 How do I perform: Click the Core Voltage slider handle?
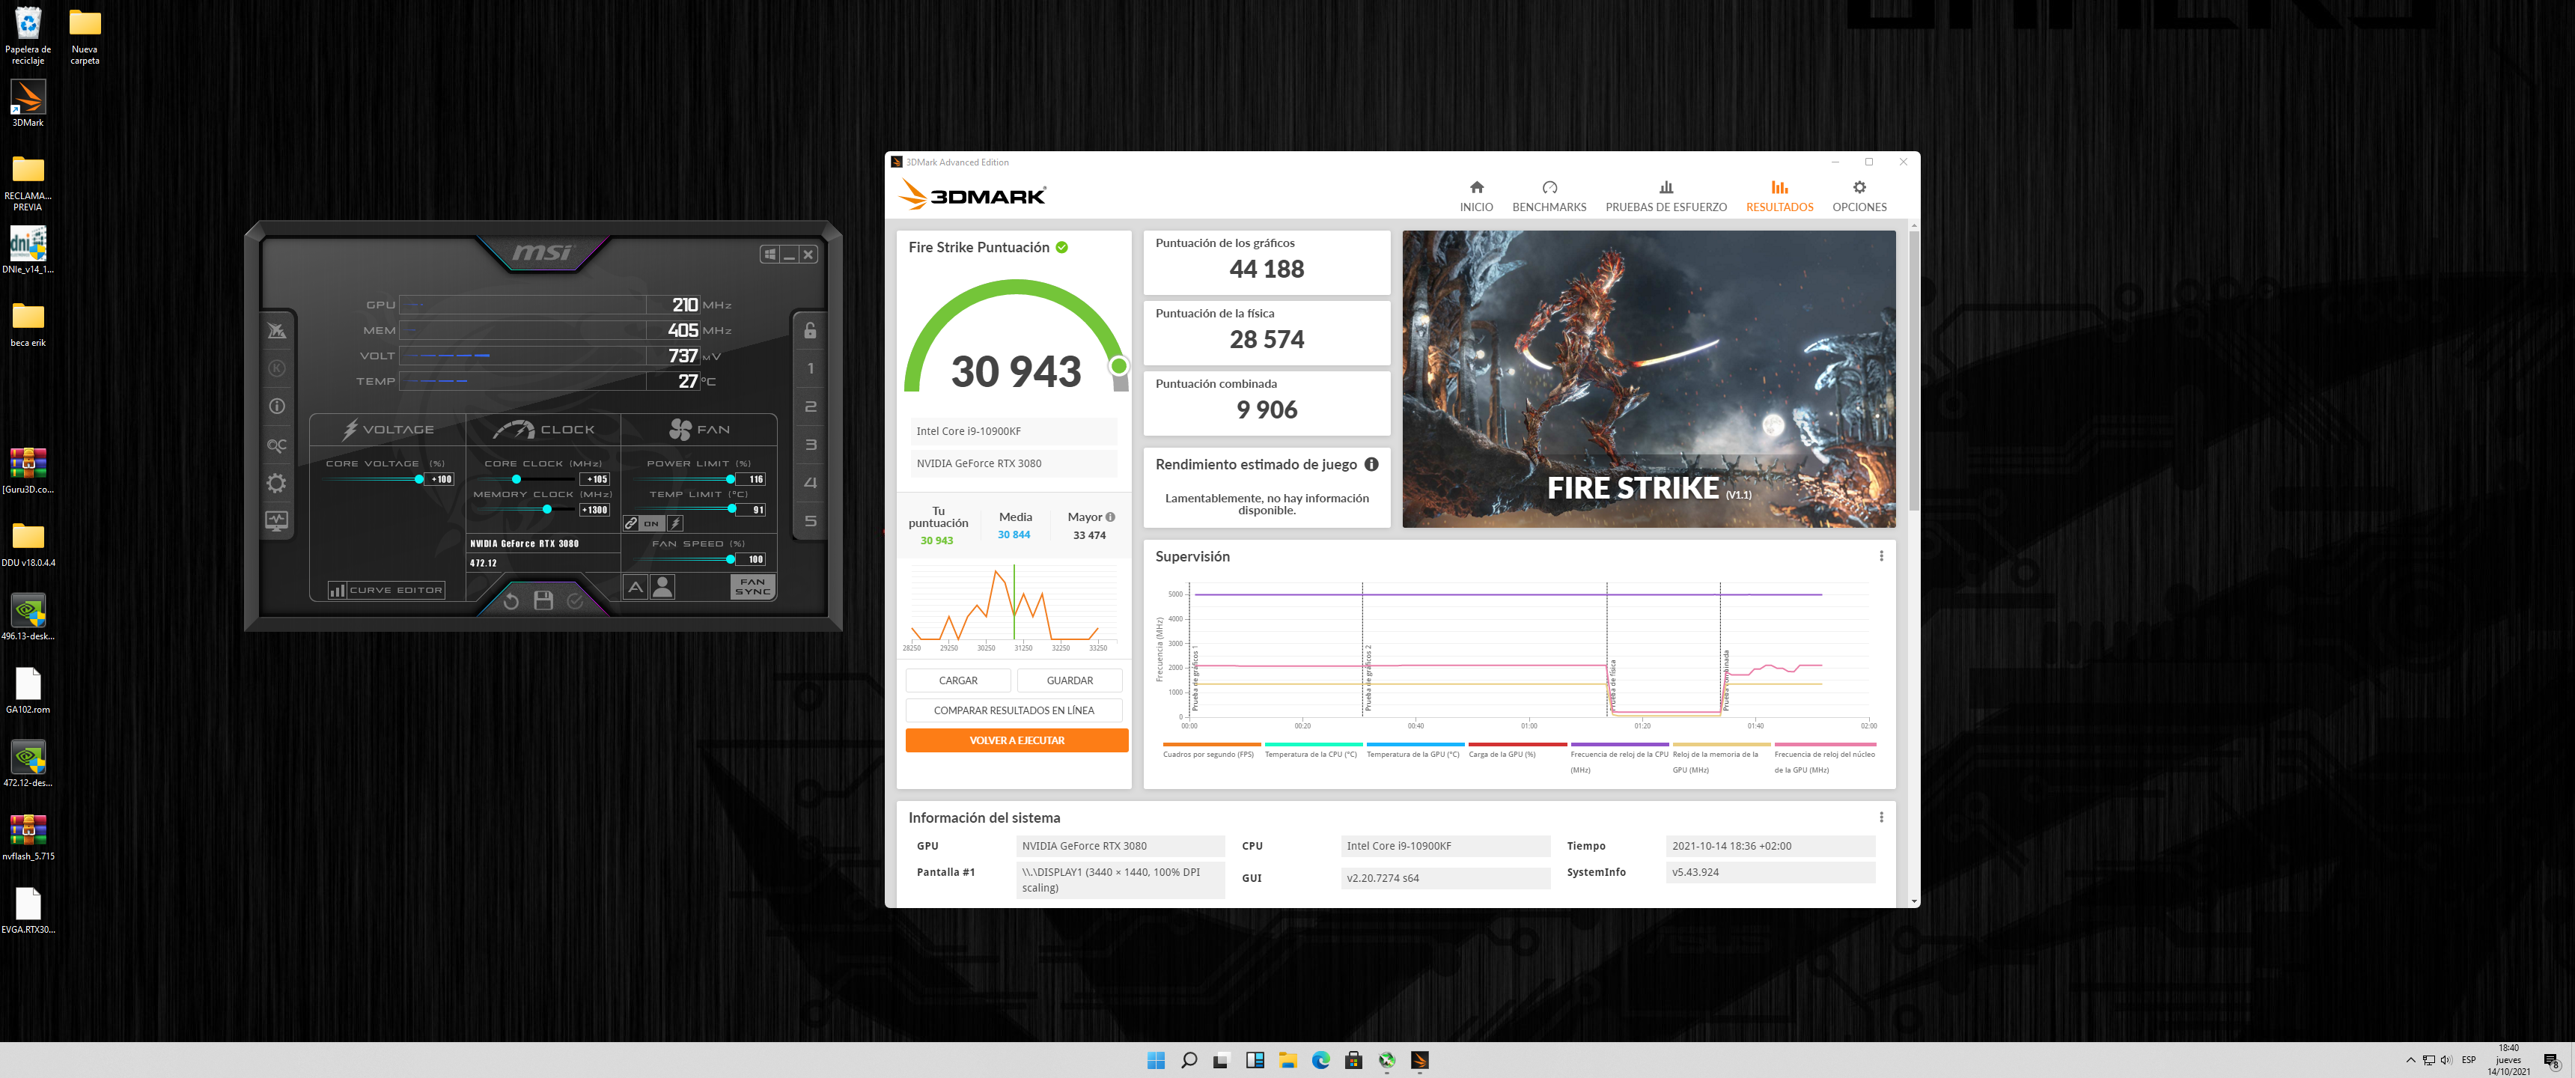click(x=419, y=479)
